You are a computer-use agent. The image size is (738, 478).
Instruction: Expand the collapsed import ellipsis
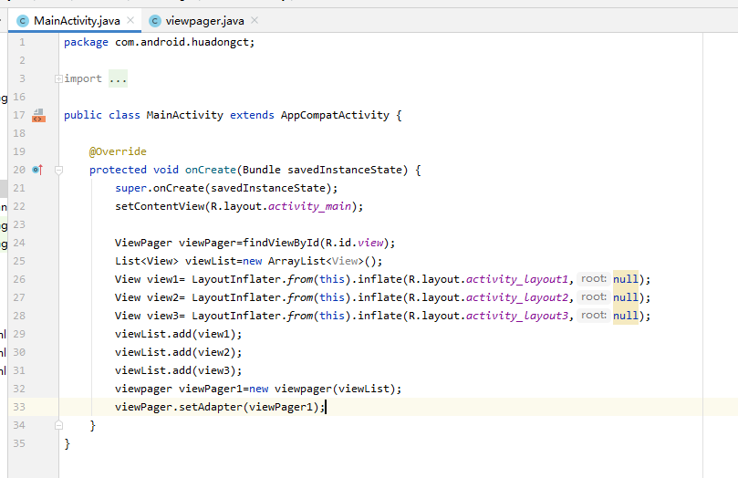click(x=118, y=78)
